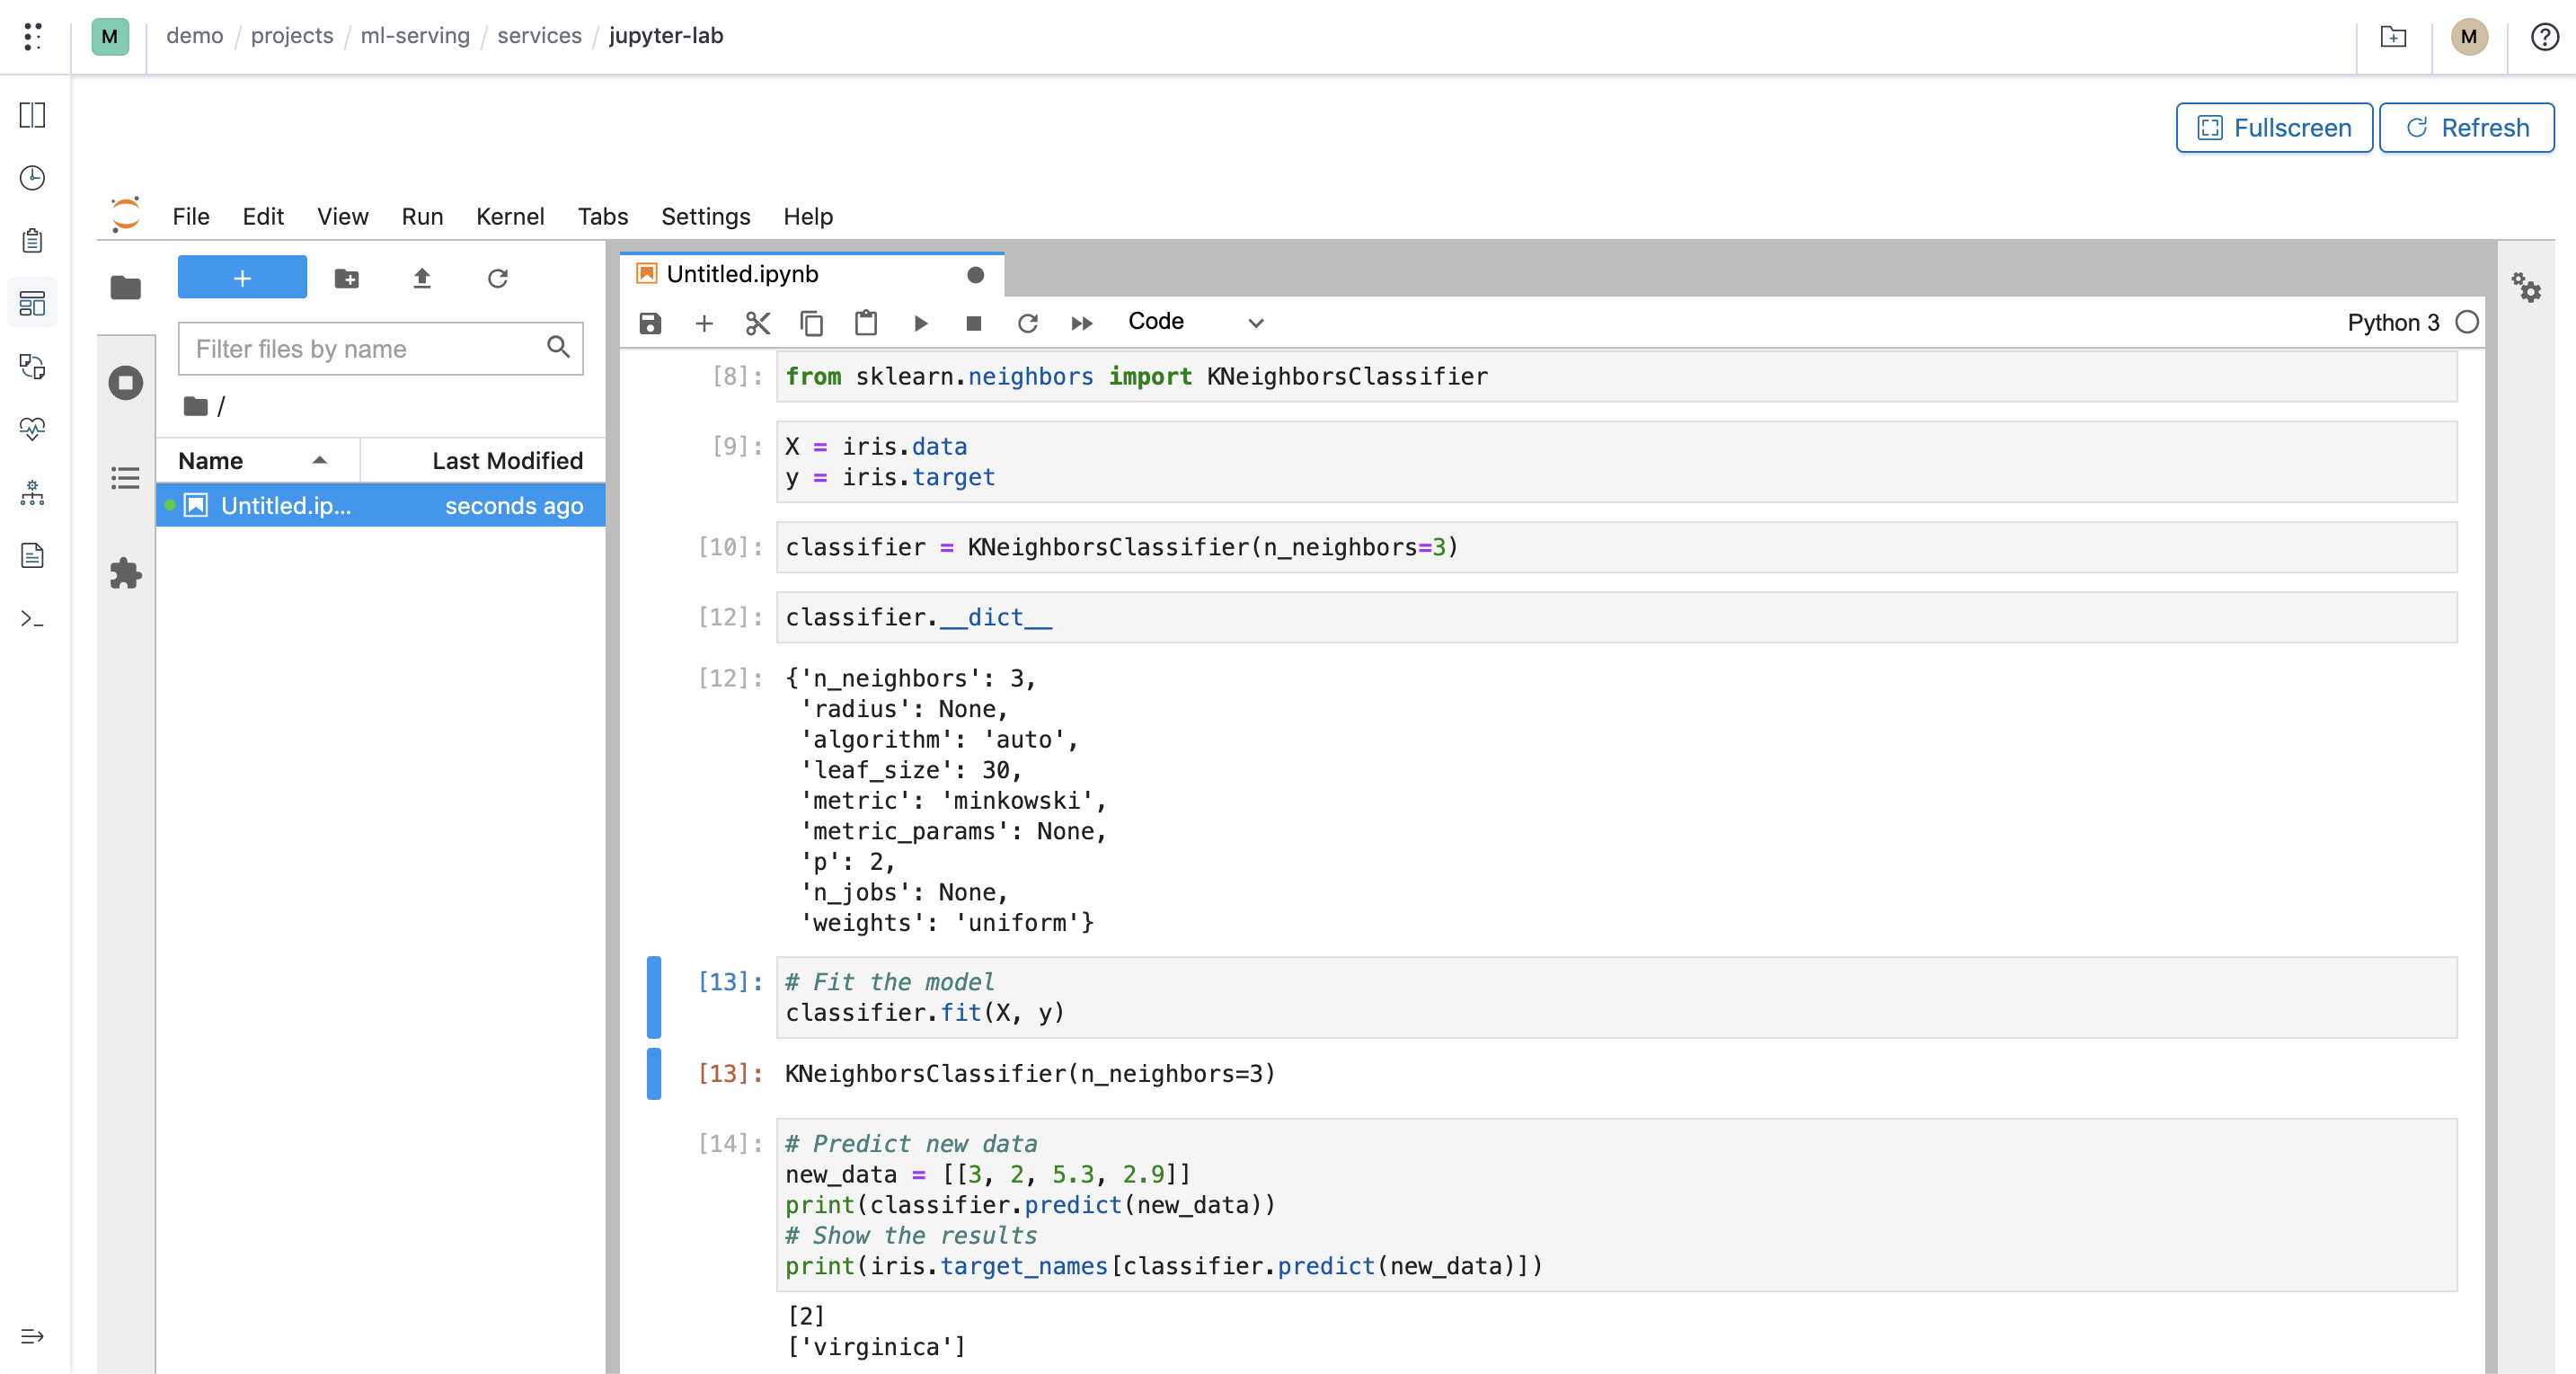Open the Run menu

click(422, 216)
